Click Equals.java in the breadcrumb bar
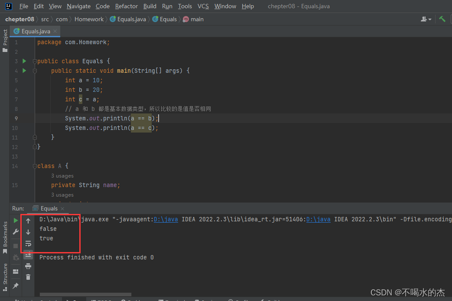This screenshot has width=452, height=301. point(128,19)
